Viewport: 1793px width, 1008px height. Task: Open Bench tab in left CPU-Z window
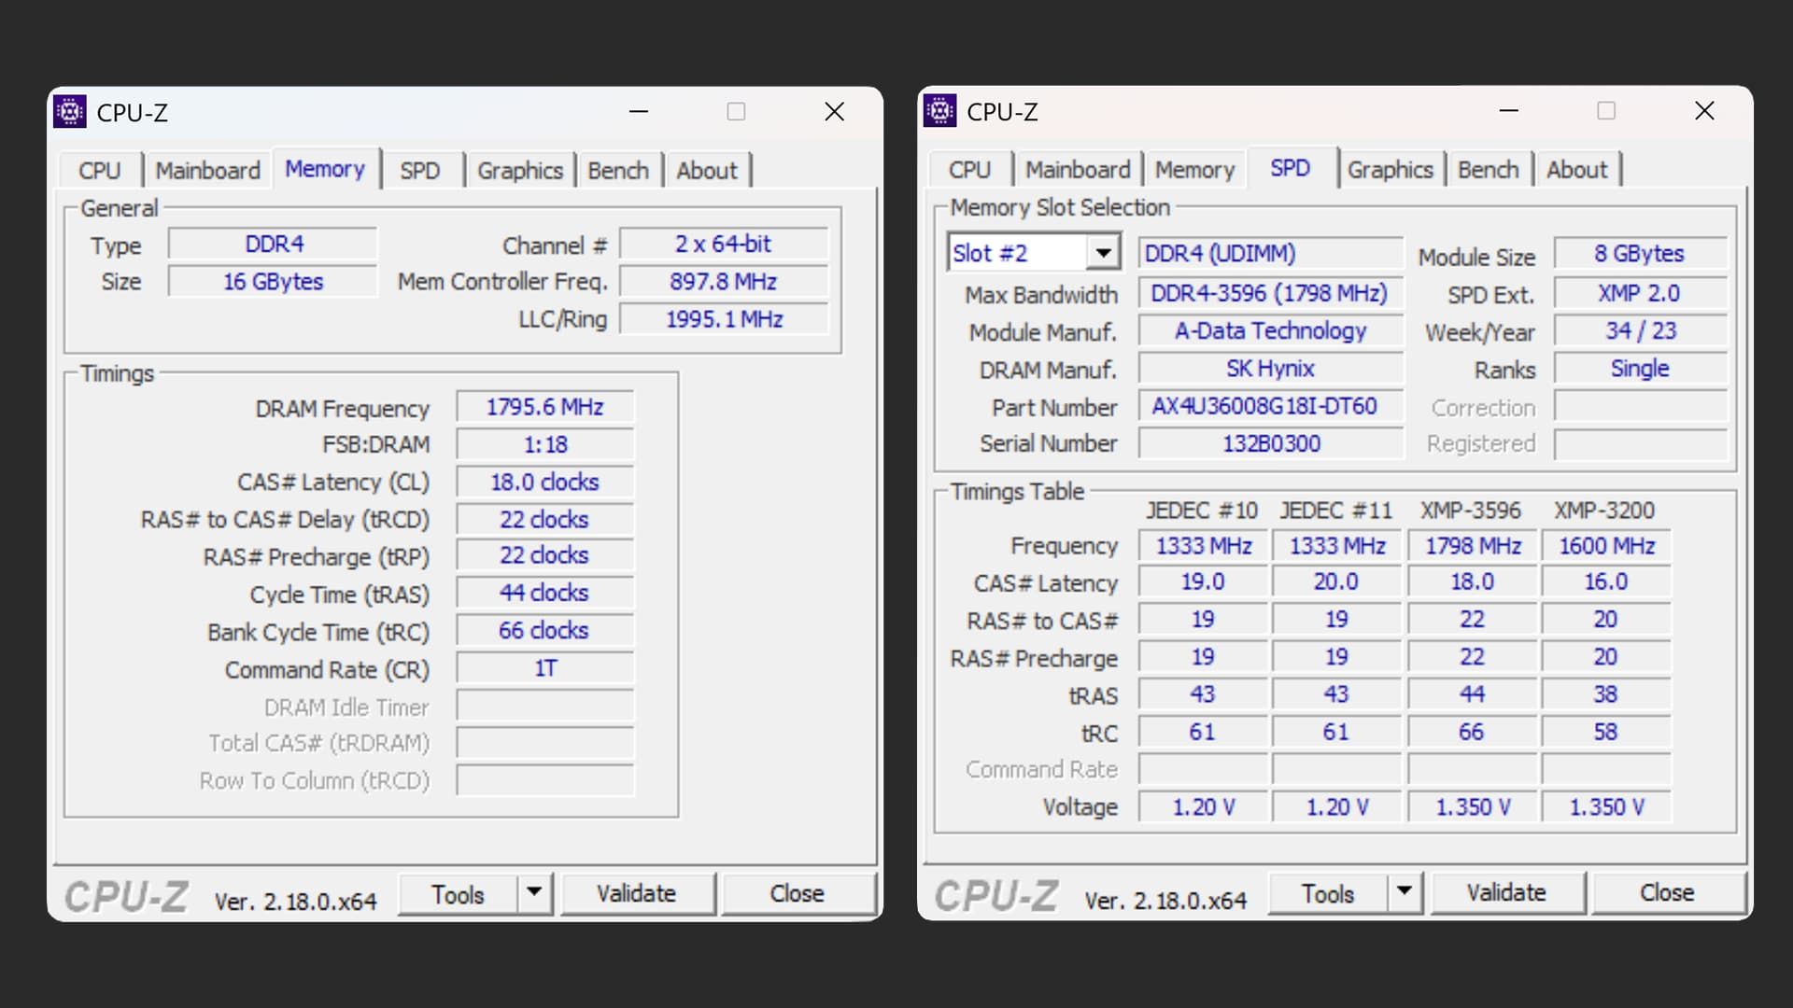pos(618,171)
